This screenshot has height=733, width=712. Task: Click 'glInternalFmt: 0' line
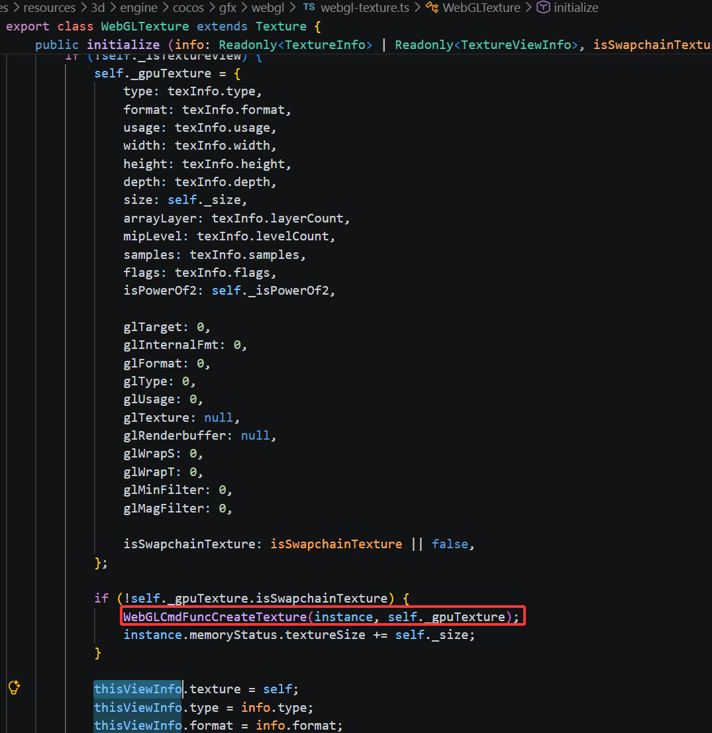click(185, 344)
